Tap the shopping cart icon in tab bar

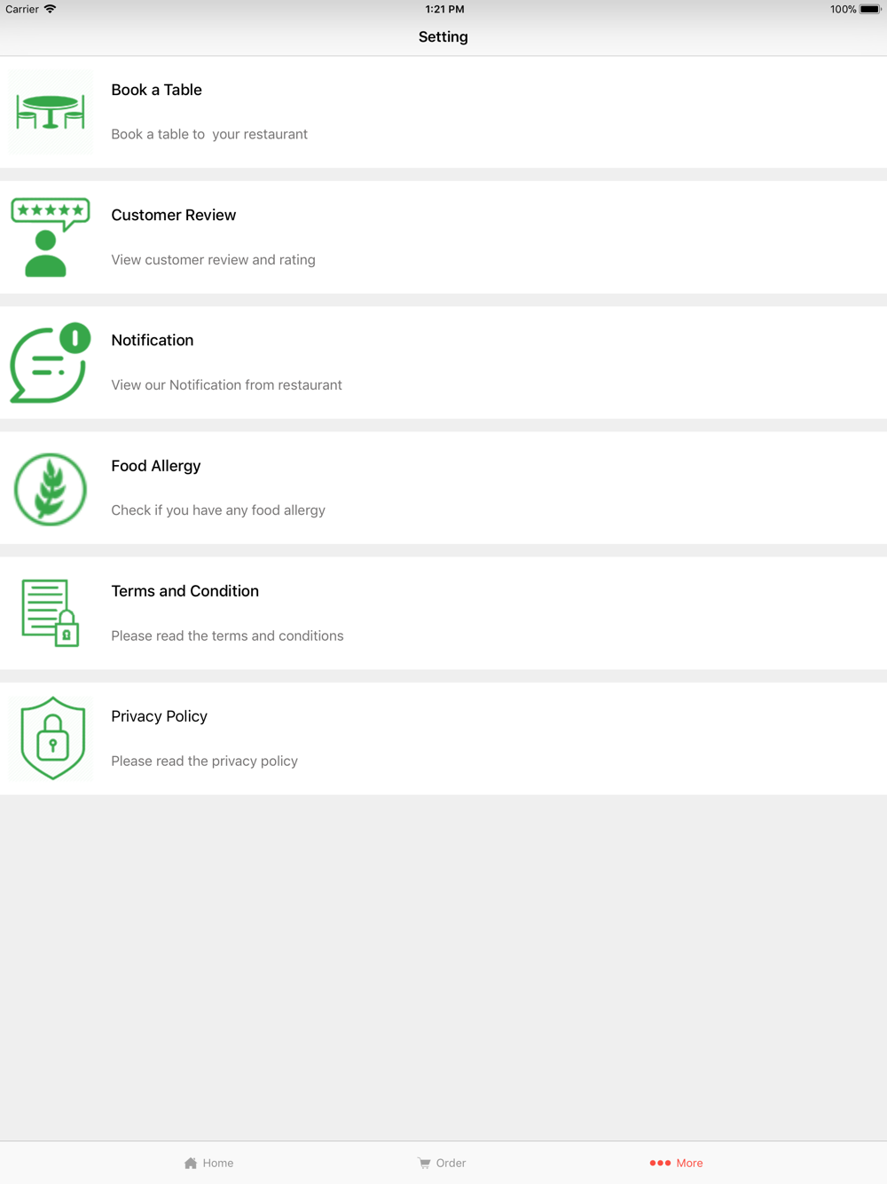click(x=424, y=1163)
